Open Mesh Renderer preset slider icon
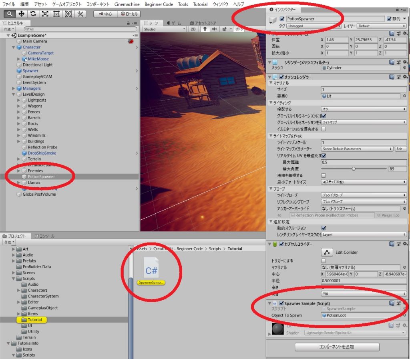Screen dimensions: 410x359 (398, 76)
